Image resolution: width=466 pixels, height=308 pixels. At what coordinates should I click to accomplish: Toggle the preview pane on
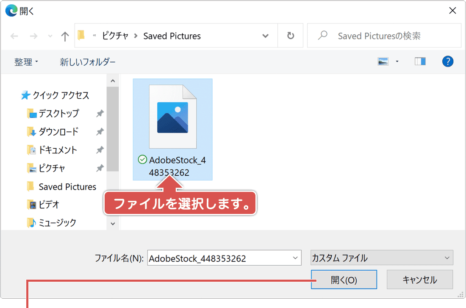tap(420, 61)
